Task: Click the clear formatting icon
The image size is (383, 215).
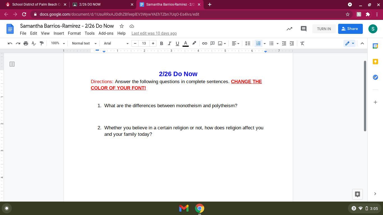Action: click(302, 43)
